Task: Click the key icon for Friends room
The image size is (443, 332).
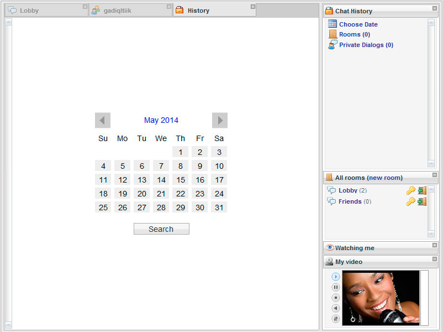Action: pyautogui.click(x=410, y=201)
